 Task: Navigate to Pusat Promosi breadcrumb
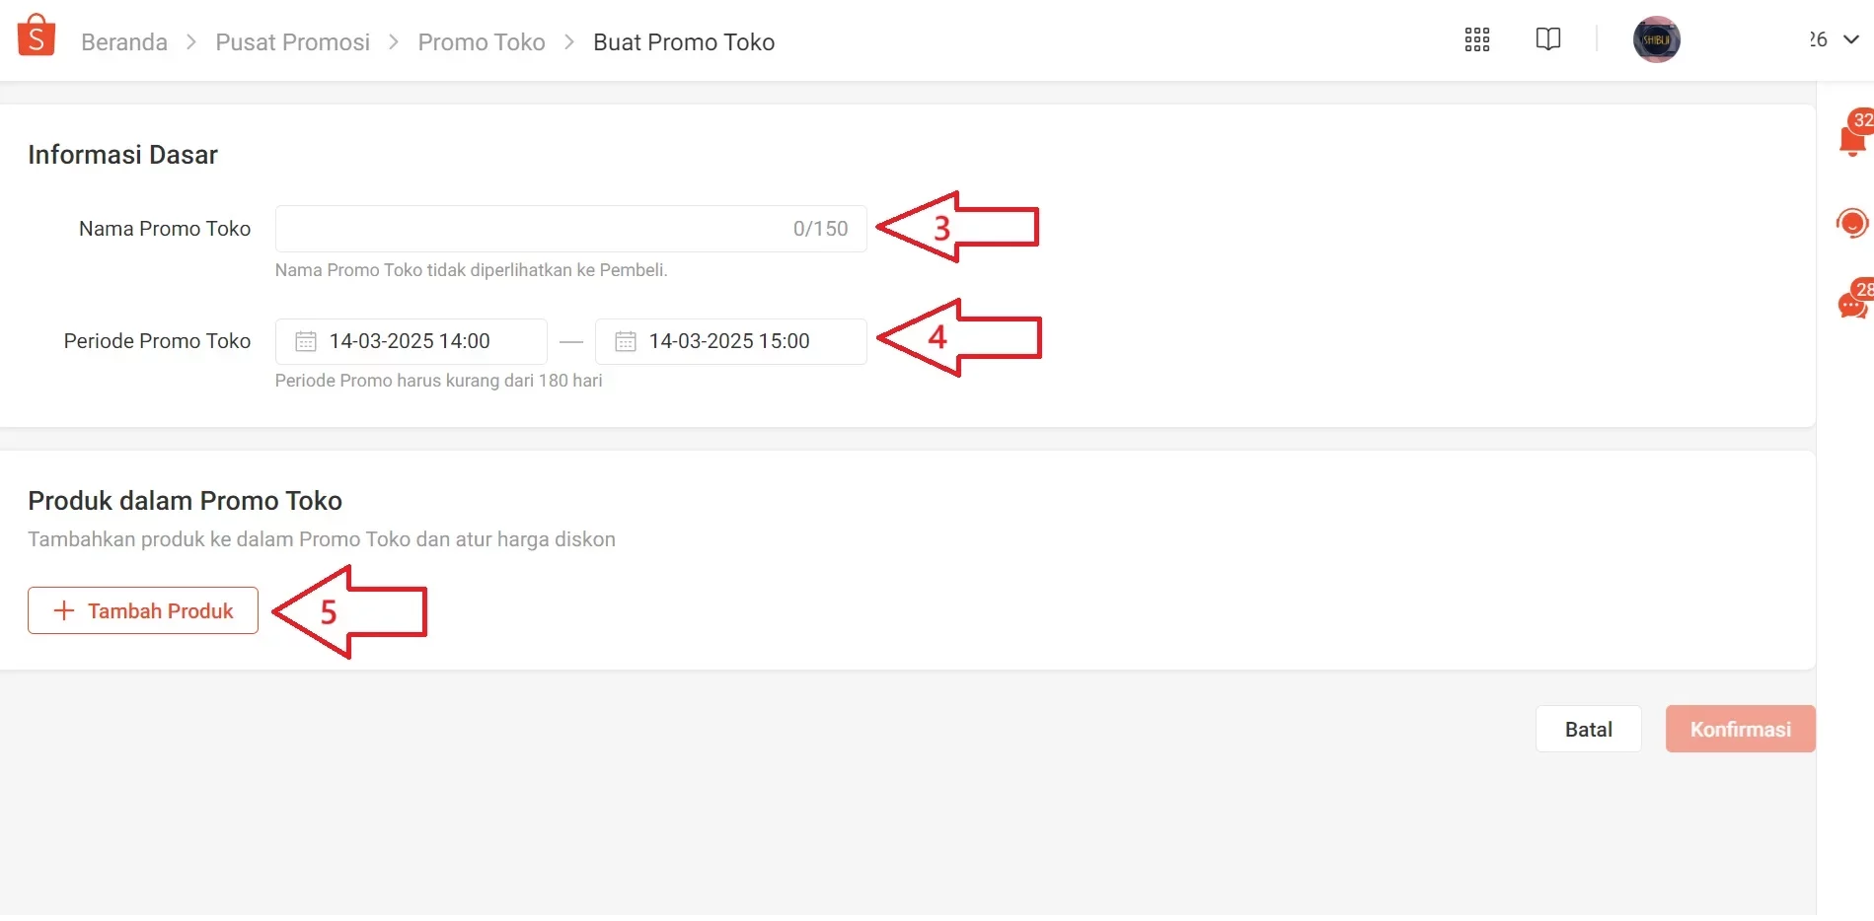pos(292,42)
